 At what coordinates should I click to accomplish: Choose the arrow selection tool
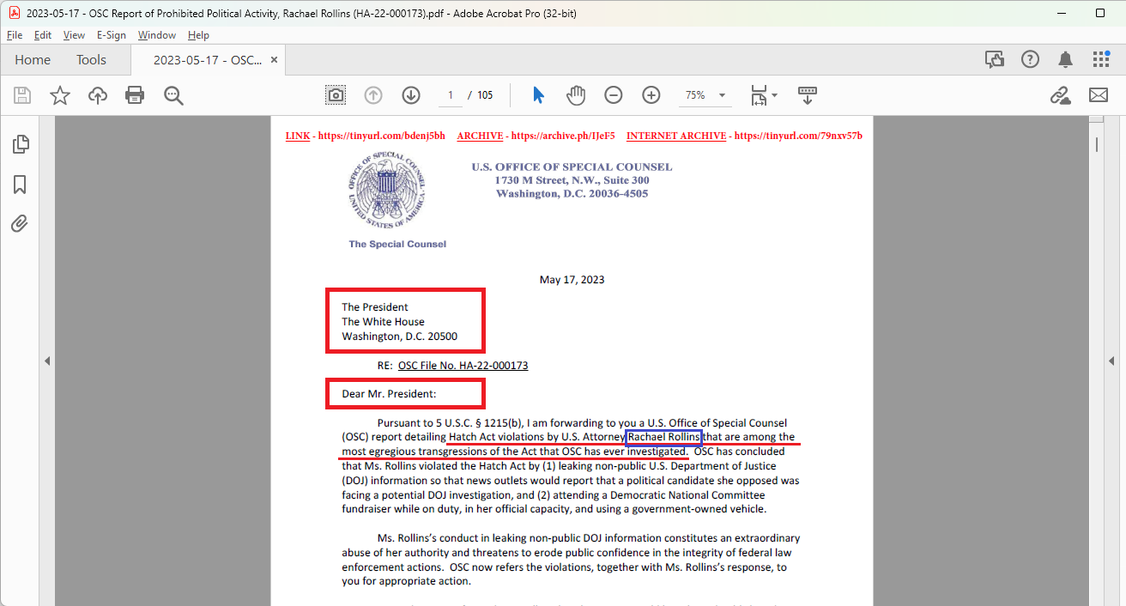538,95
